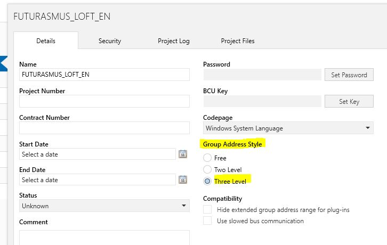Enable Hide extended group address range checkbox

pos(207,210)
